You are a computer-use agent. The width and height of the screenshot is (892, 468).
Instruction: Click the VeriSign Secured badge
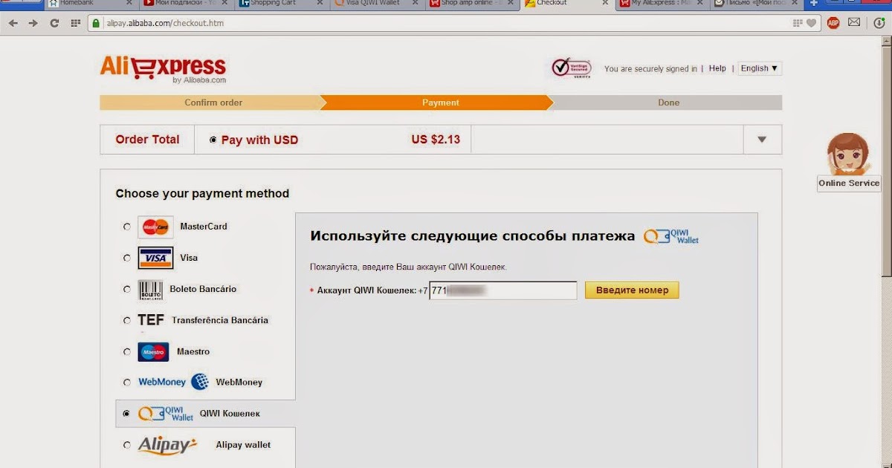click(571, 68)
